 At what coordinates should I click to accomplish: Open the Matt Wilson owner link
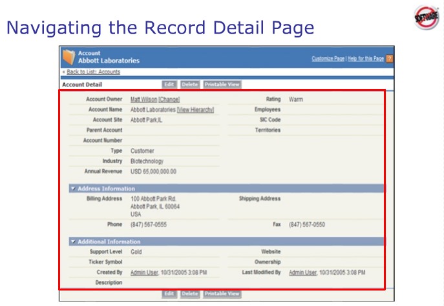[143, 99]
